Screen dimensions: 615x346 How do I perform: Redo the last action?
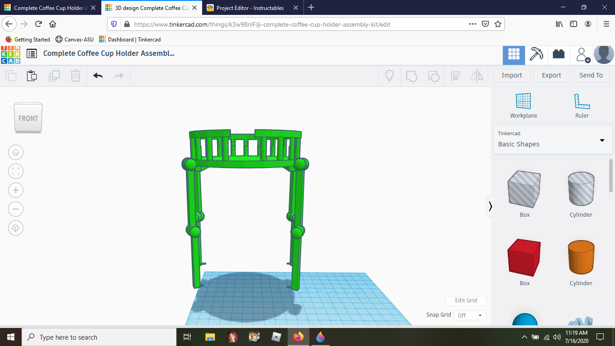tap(119, 76)
